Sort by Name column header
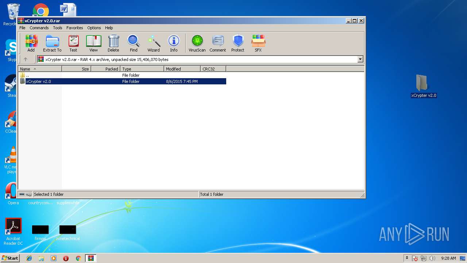 tap(40, 69)
